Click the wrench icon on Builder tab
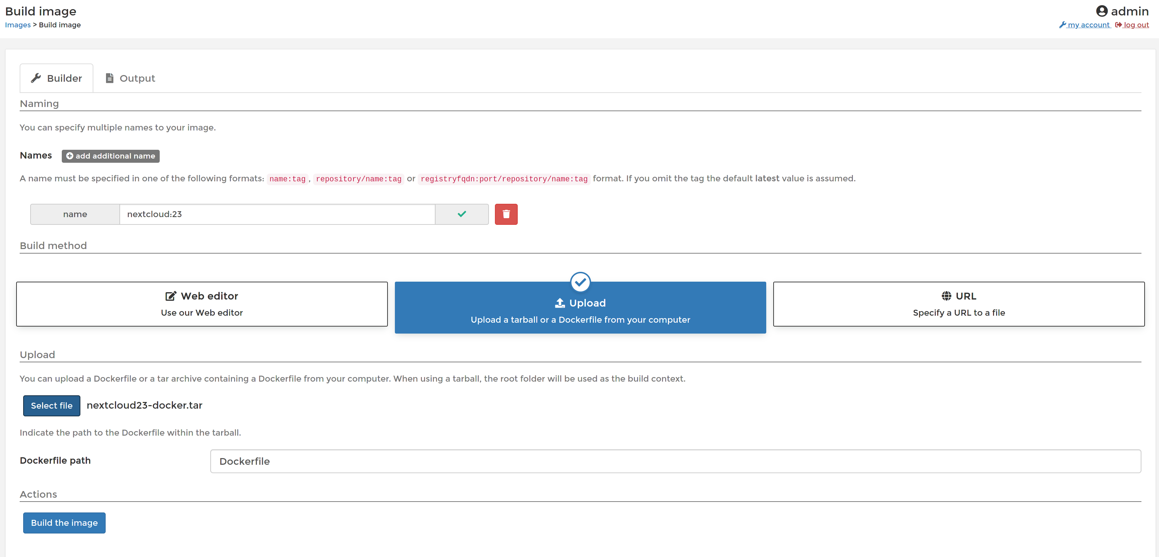 pos(36,78)
